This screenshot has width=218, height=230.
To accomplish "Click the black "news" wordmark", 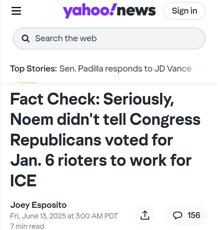I will pyautogui.click(x=136, y=11).
